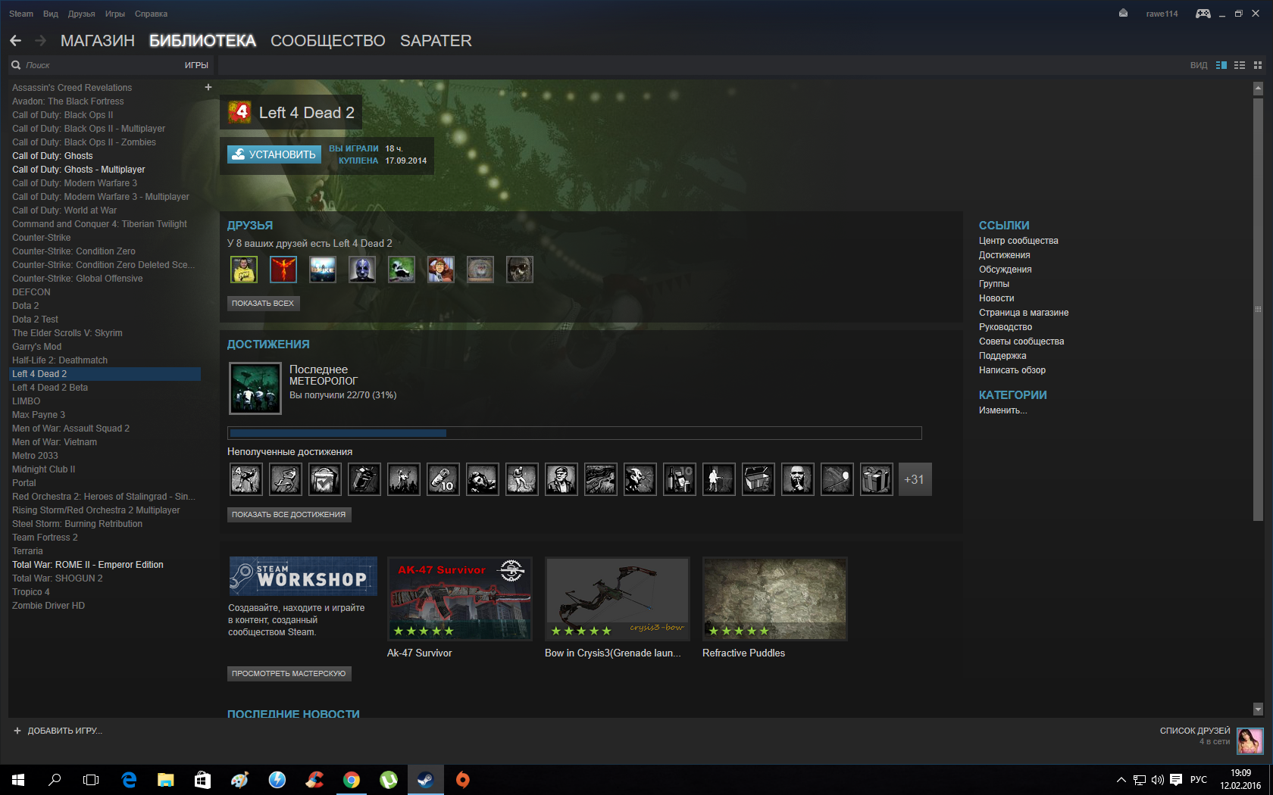Open СПИСОК ДРУЗЕЙ friends list
The height and width of the screenshot is (795, 1273).
click(1195, 731)
